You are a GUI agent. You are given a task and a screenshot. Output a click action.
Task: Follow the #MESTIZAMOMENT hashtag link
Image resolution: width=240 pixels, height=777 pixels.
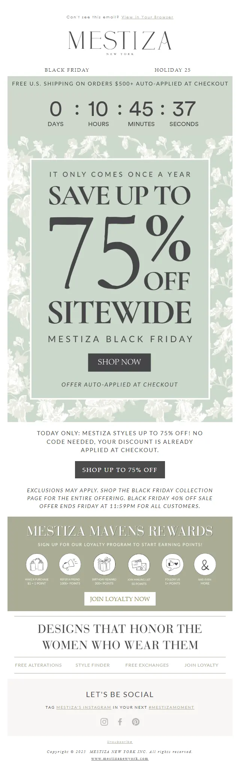point(171,707)
